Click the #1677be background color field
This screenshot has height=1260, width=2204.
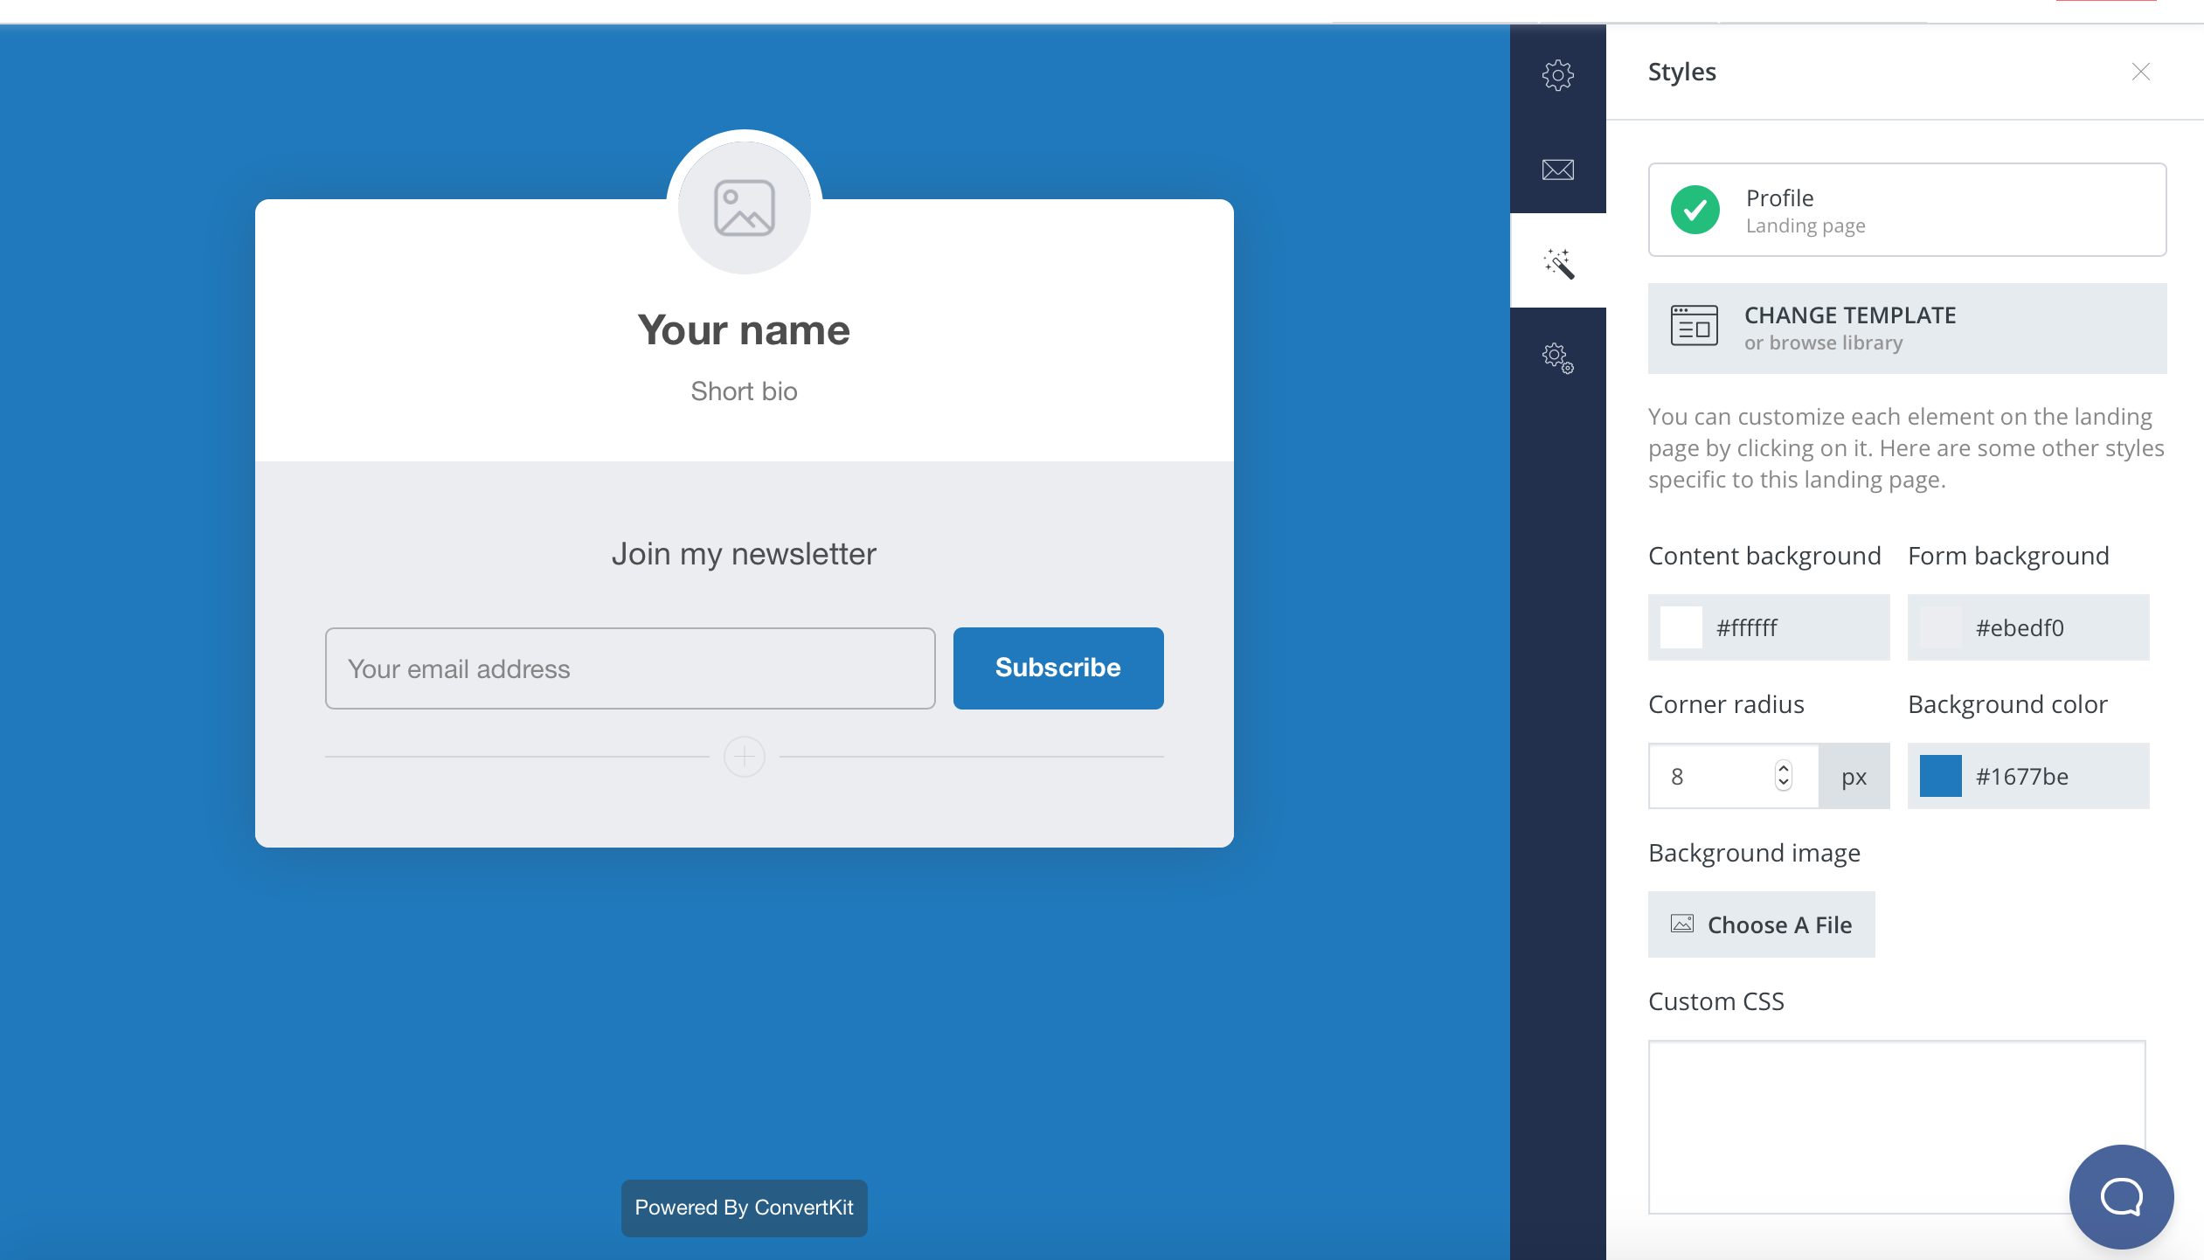click(2028, 776)
